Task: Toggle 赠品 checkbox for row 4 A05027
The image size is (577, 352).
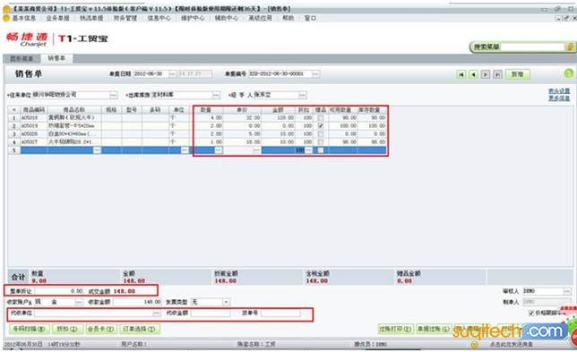Action: coord(321,142)
